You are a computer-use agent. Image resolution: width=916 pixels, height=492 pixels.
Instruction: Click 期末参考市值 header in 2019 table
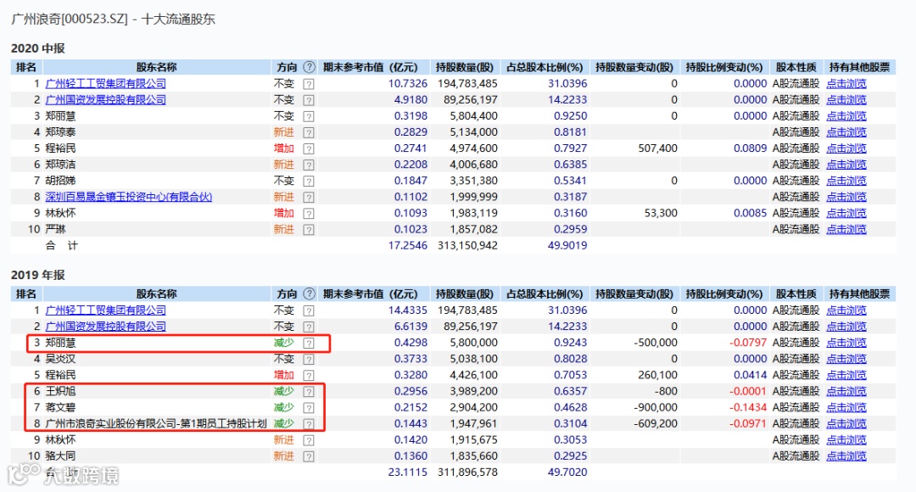tap(371, 294)
